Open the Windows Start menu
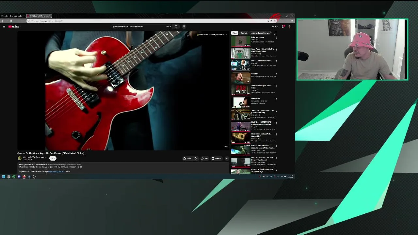 (x=4, y=177)
